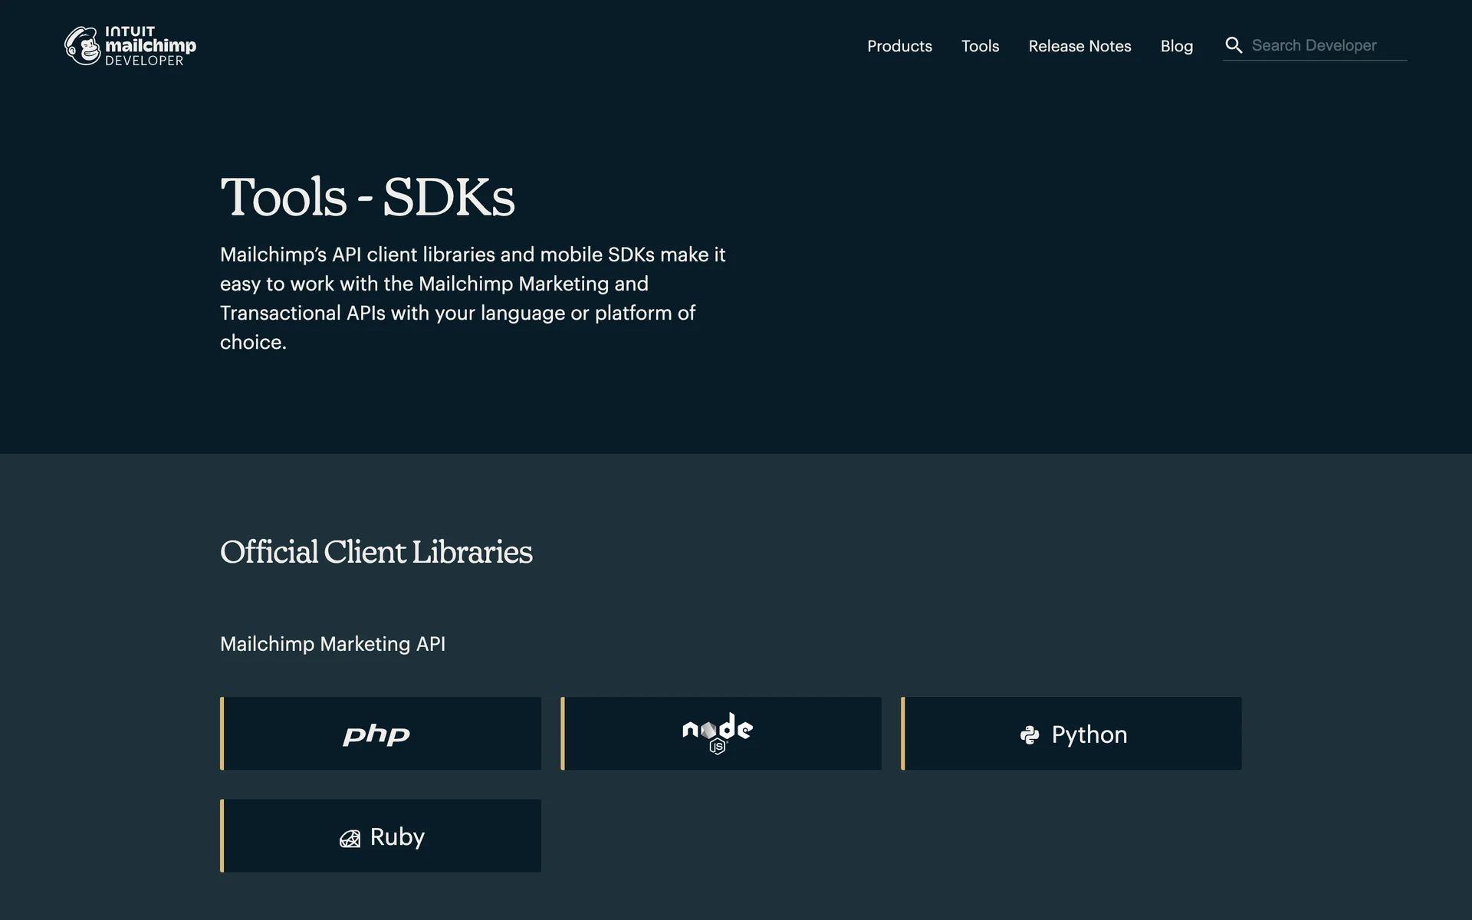1472x920 pixels.
Task: Click the Tools - SDKs page title
Action: point(367,197)
